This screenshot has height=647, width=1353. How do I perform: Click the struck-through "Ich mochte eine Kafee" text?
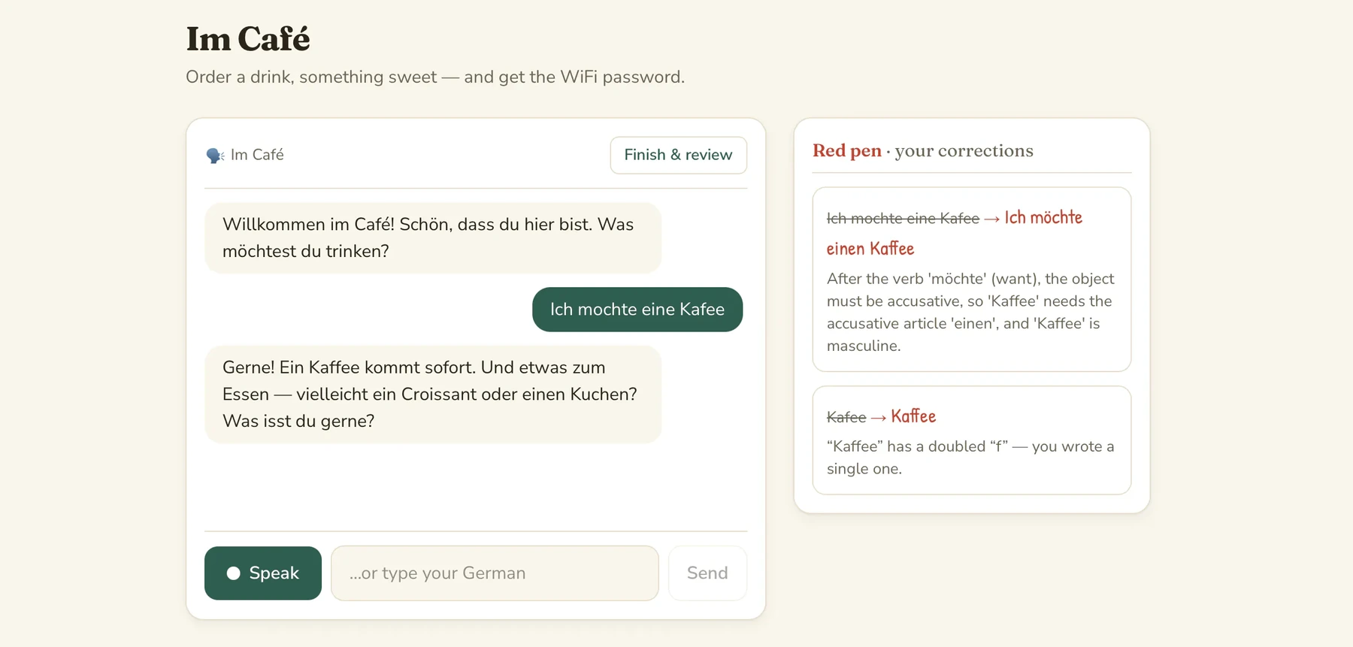click(x=903, y=219)
